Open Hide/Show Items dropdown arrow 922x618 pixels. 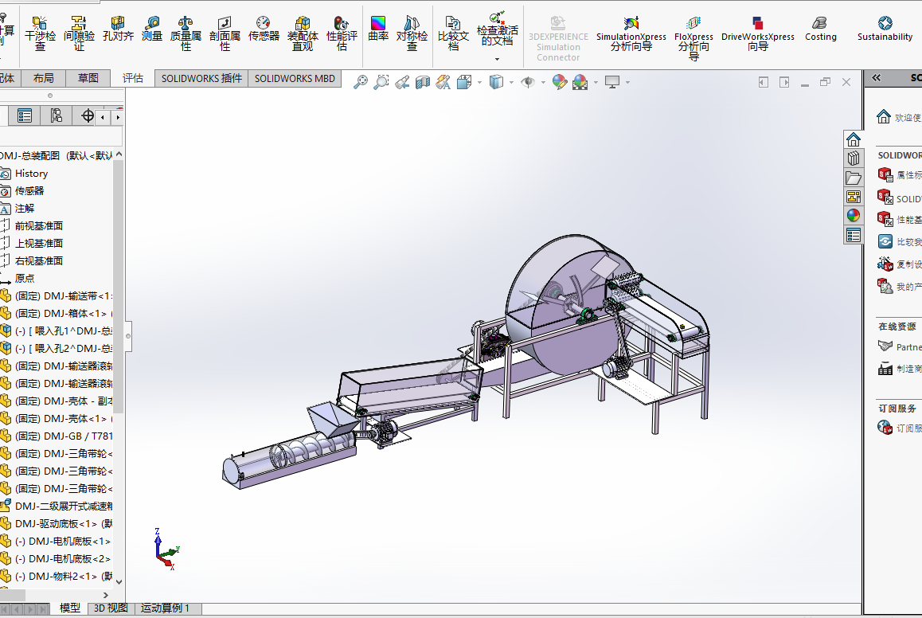coord(543,82)
